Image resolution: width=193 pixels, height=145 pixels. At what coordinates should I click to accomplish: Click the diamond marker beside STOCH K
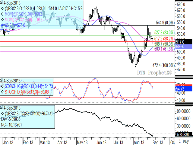2,86
